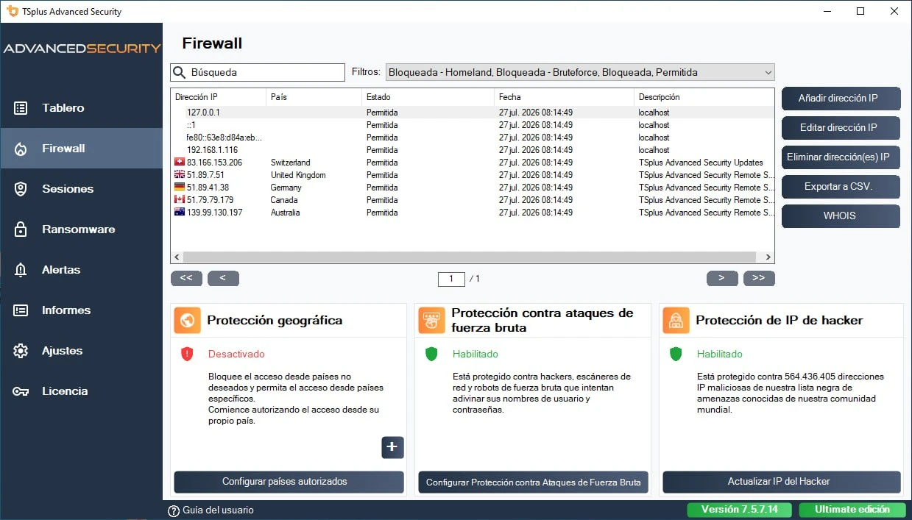Click green shield in brute force card

[x=431, y=354]
